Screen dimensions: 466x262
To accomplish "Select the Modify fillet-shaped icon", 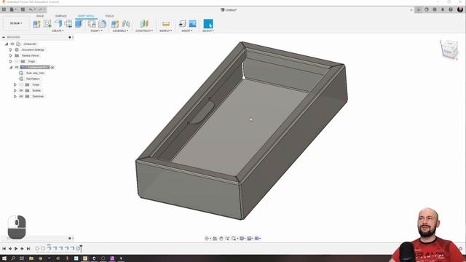I will click(102, 24).
